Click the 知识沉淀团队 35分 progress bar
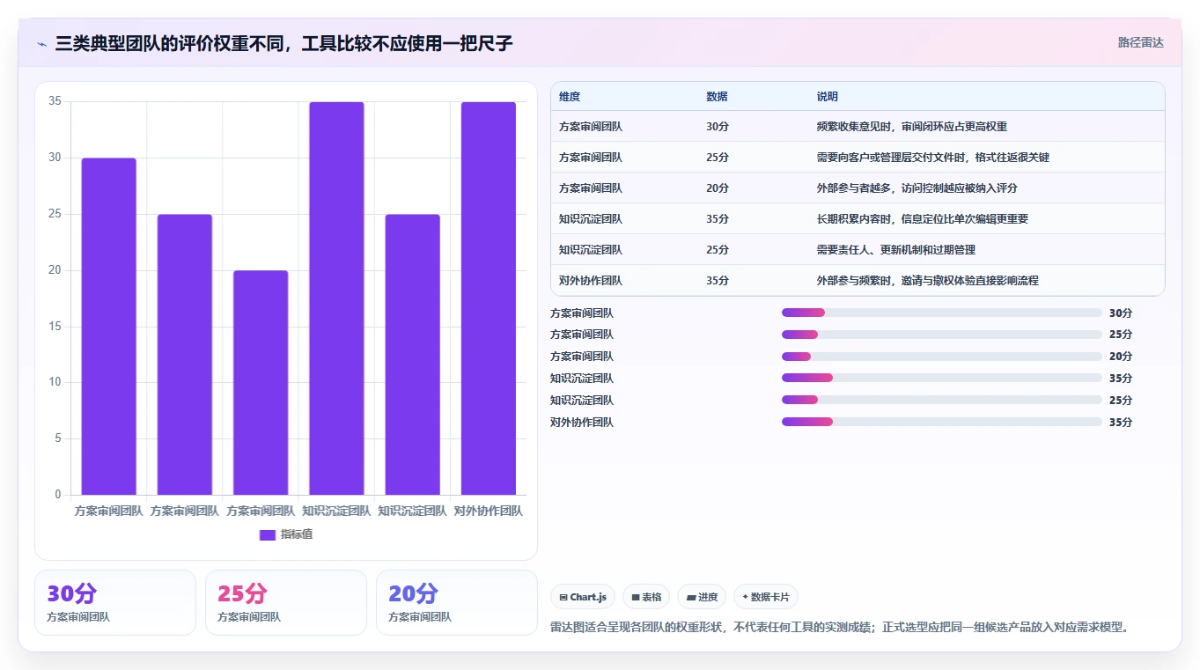The width and height of the screenshot is (1200, 670). 942,378
